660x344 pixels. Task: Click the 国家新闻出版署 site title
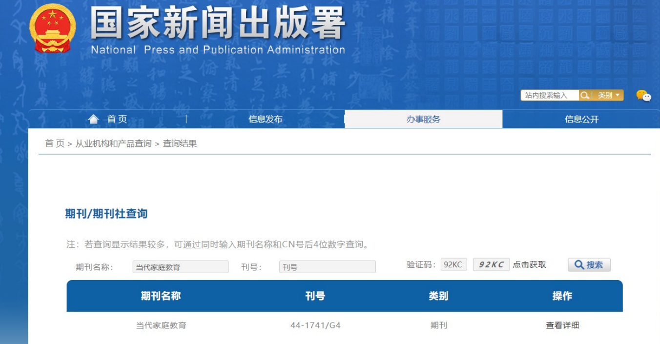pyautogui.click(x=218, y=23)
